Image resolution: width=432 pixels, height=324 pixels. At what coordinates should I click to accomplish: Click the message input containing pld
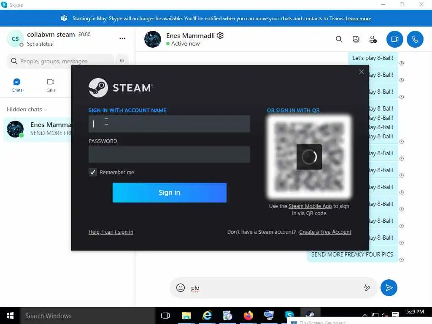pos(274,288)
